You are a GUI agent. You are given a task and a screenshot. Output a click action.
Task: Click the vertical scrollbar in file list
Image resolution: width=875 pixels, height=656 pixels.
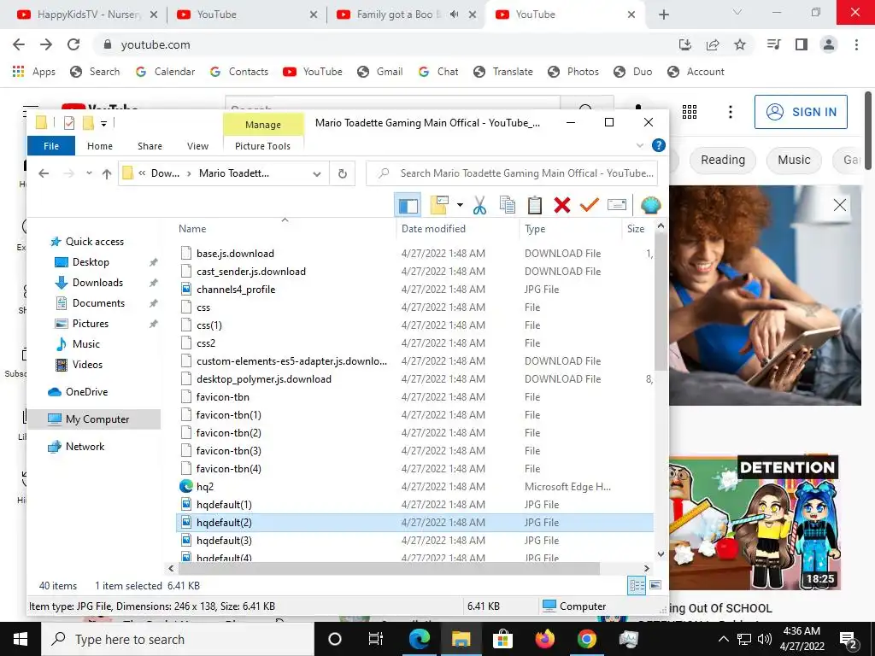[x=661, y=302]
